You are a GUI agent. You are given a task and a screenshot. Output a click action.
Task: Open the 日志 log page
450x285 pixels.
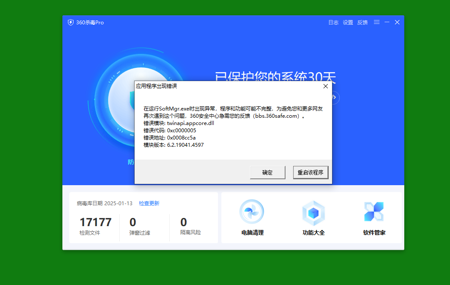click(x=333, y=22)
